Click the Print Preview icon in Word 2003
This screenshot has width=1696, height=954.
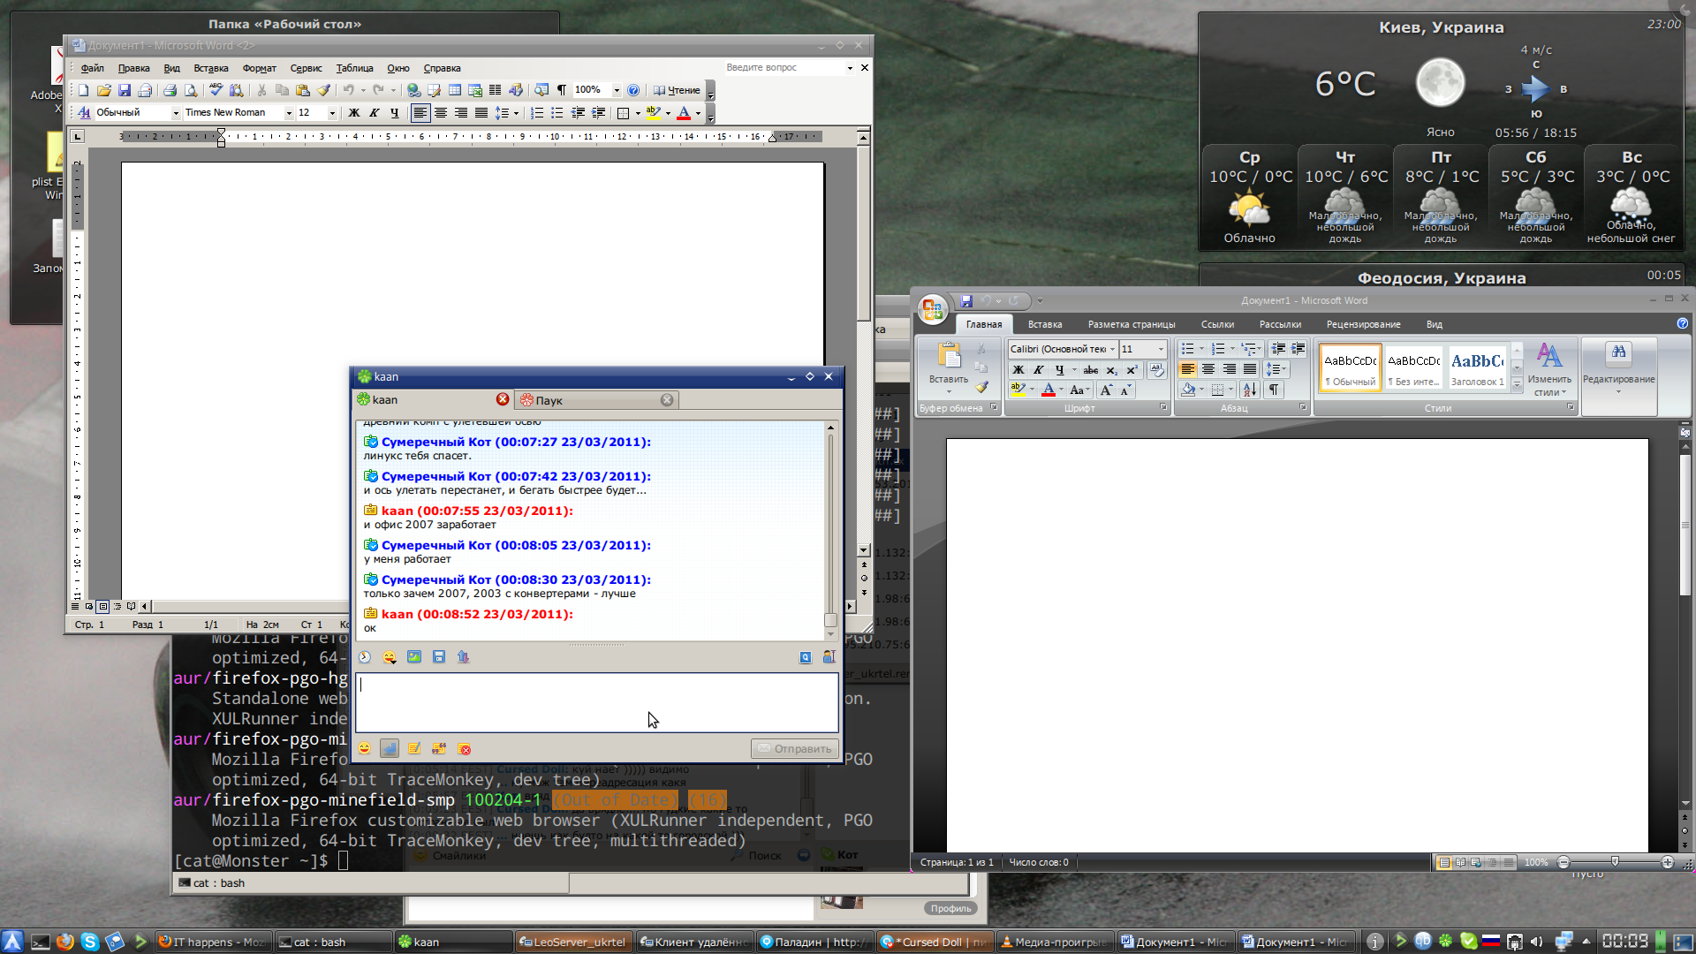click(x=190, y=90)
